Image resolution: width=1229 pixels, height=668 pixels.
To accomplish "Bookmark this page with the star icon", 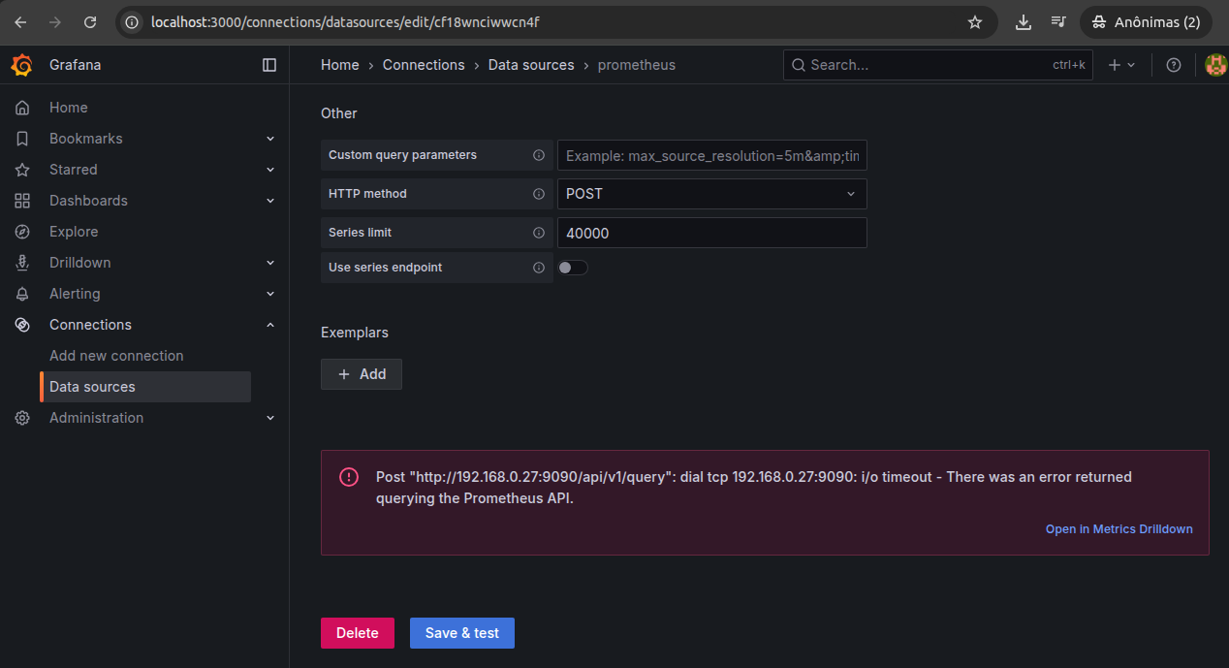I will pyautogui.click(x=975, y=21).
